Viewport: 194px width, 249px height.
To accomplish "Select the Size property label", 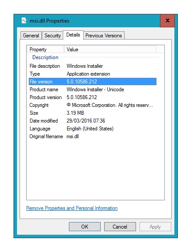I will point(34,113).
